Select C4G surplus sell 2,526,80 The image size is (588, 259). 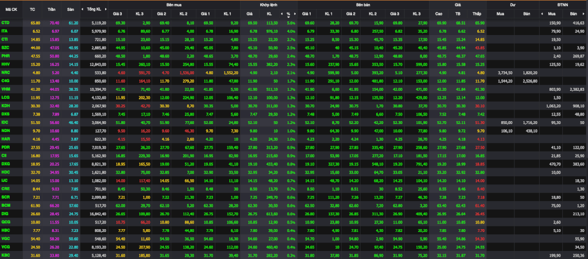[x=529, y=80]
